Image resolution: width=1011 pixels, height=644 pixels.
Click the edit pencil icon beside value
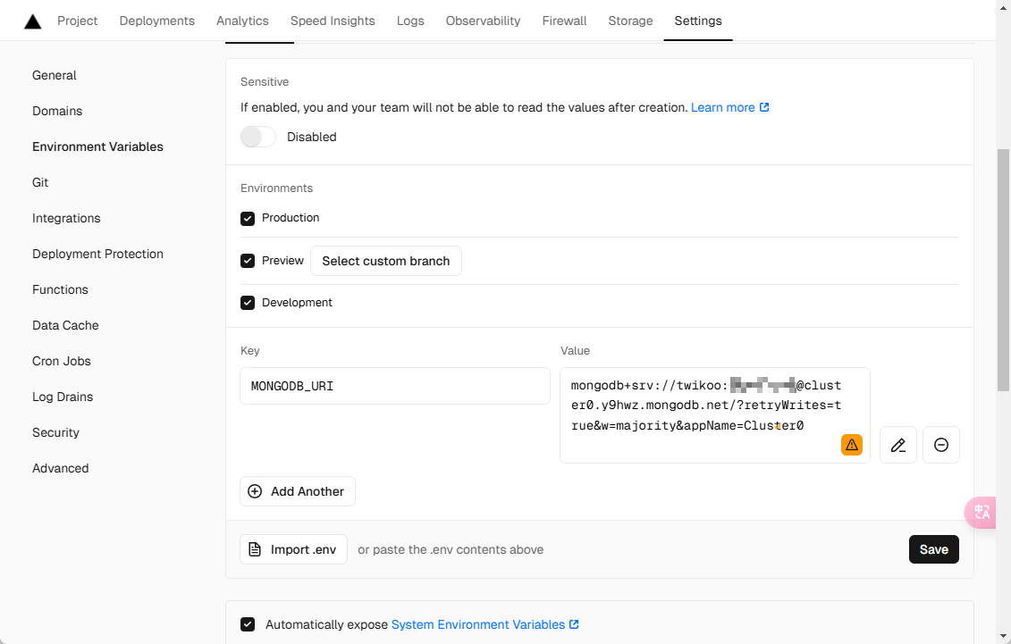point(898,445)
